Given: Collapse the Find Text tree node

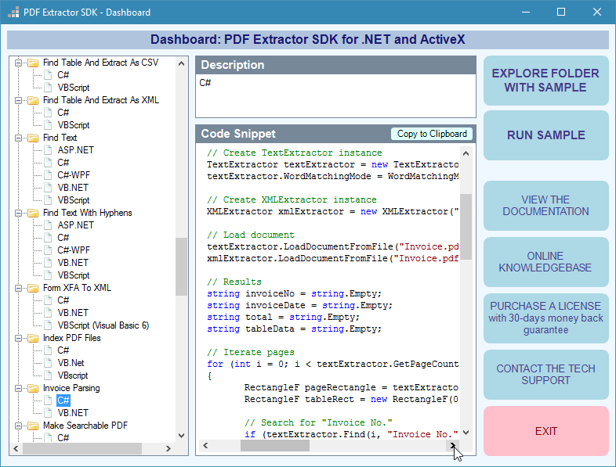Looking at the screenshot, I should point(18,138).
